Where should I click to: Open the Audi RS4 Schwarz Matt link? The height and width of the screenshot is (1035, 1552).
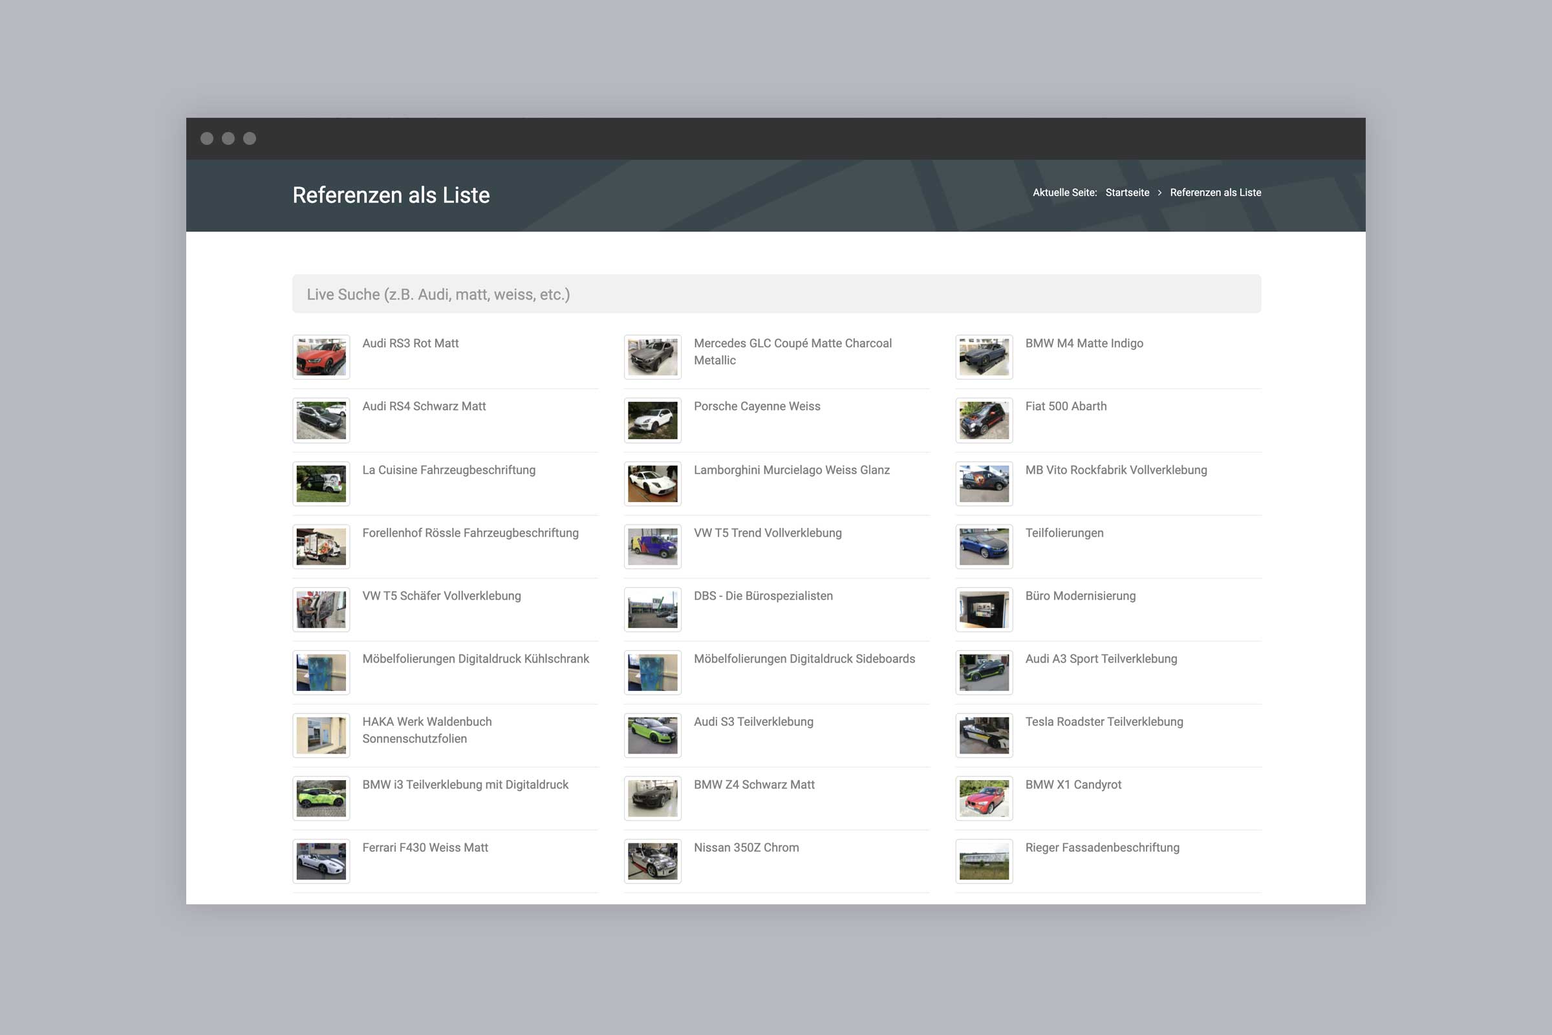tap(424, 407)
